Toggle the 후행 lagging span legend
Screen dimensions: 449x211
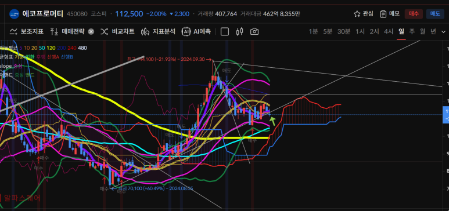[x=41, y=57]
